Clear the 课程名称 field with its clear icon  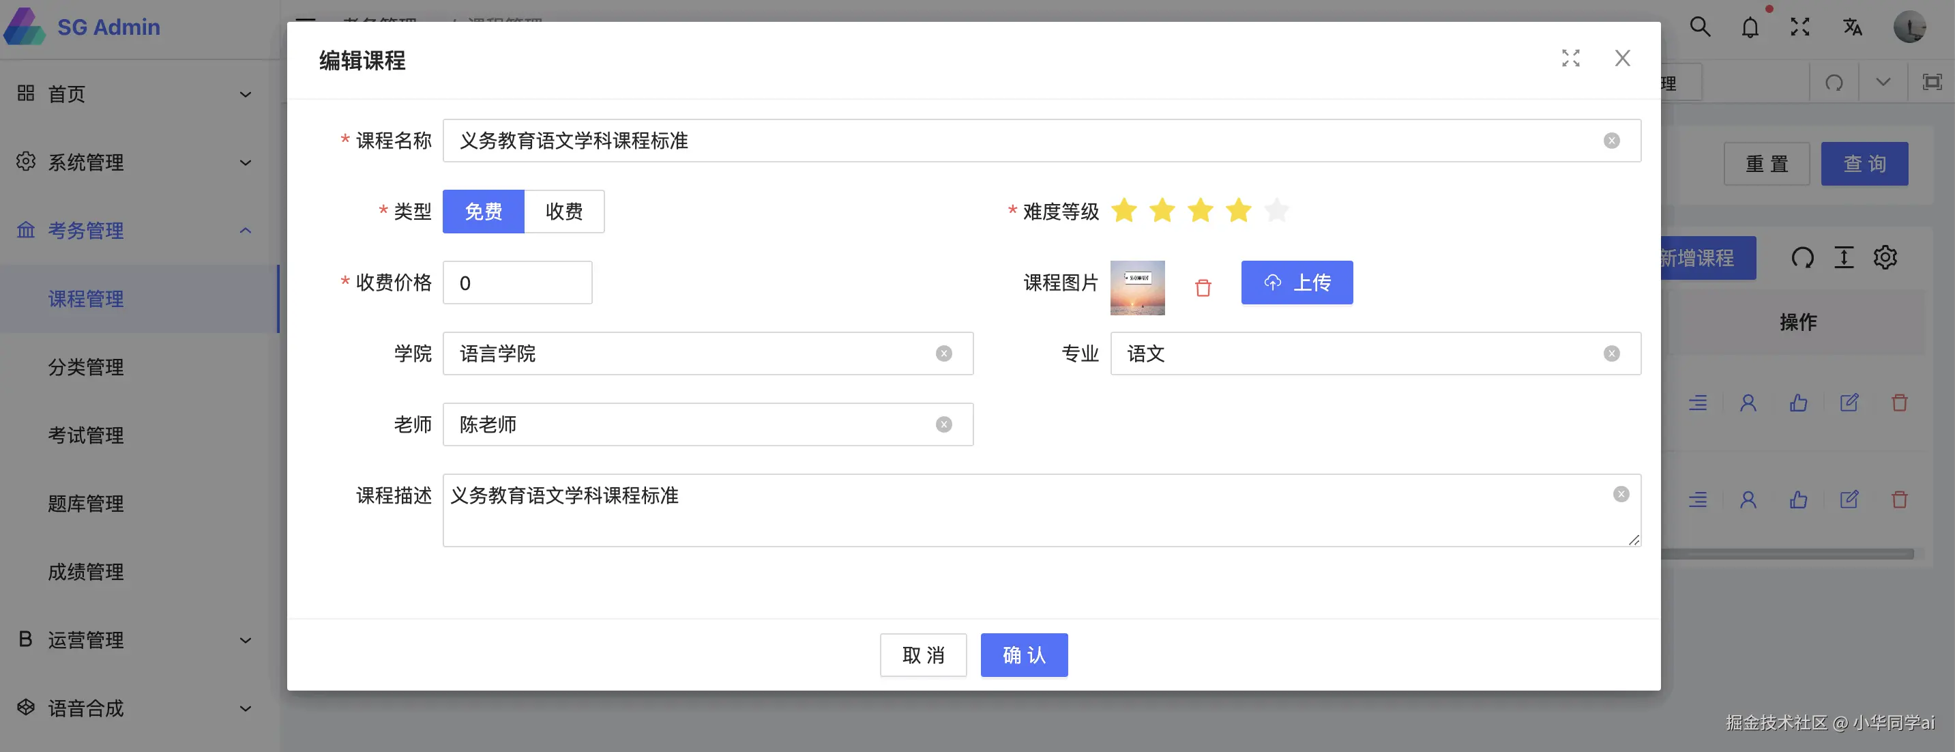[1611, 141]
